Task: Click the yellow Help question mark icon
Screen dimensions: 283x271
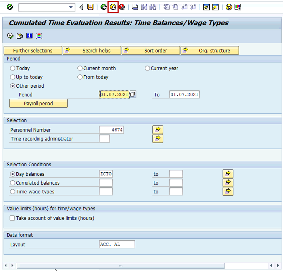Action: pos(229,7)
